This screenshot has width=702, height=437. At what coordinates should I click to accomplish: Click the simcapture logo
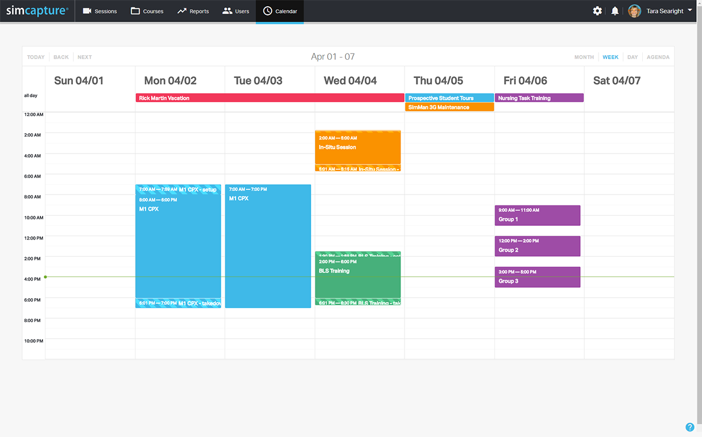37,11
